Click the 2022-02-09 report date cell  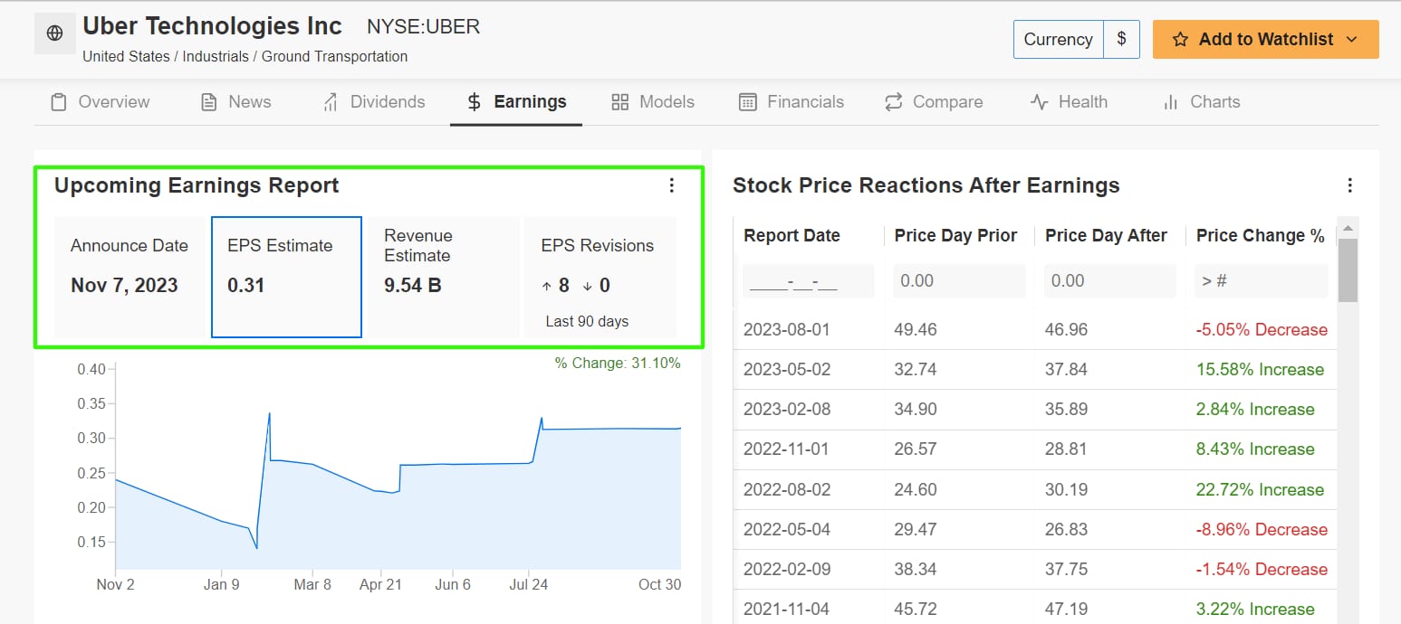[x=787, y=570]
